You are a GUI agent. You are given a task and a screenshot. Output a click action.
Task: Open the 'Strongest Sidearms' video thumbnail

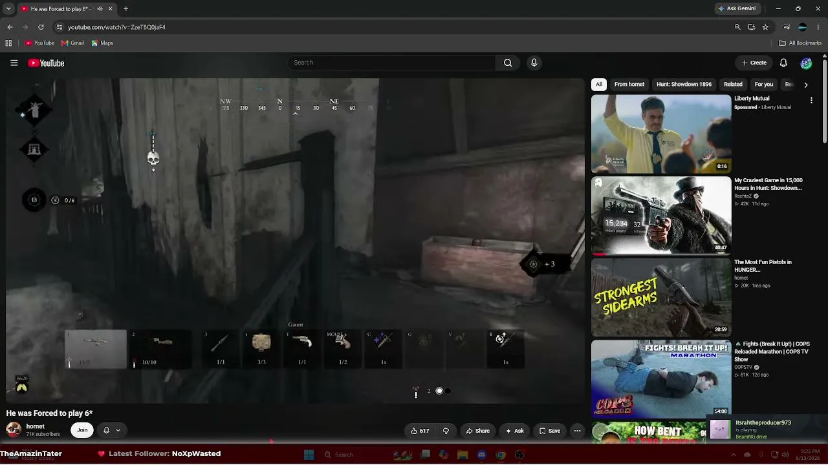pyautogui.click(x=661, y=298)
